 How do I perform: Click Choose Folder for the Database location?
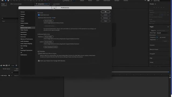click(x=48, y=37)
